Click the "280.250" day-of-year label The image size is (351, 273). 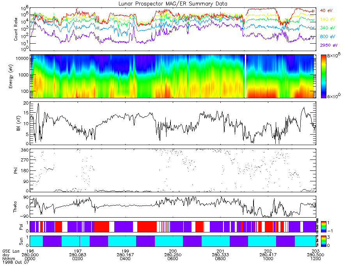(173, 255)
